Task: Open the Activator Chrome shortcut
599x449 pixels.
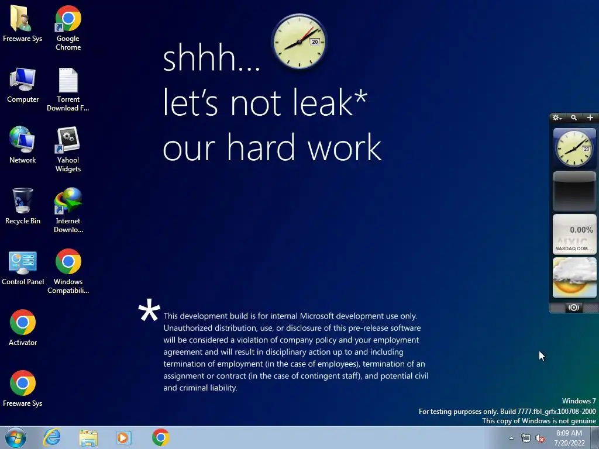Action: (23, 327)
